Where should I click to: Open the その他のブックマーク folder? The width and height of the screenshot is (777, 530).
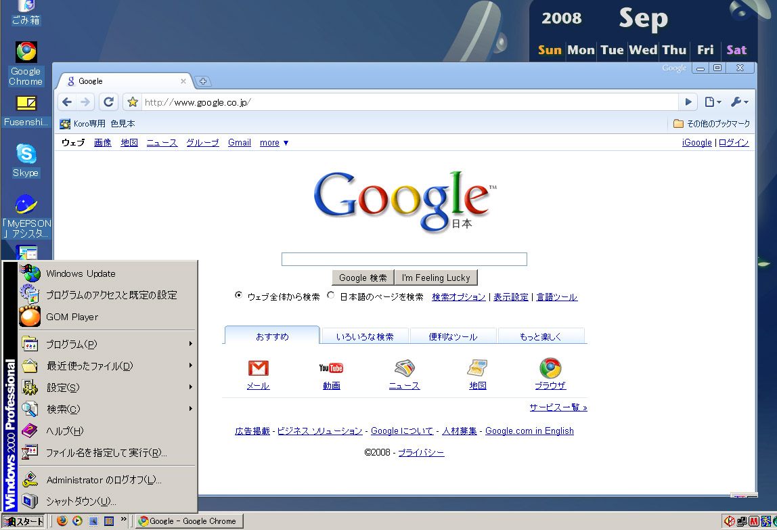coord(711,123)
